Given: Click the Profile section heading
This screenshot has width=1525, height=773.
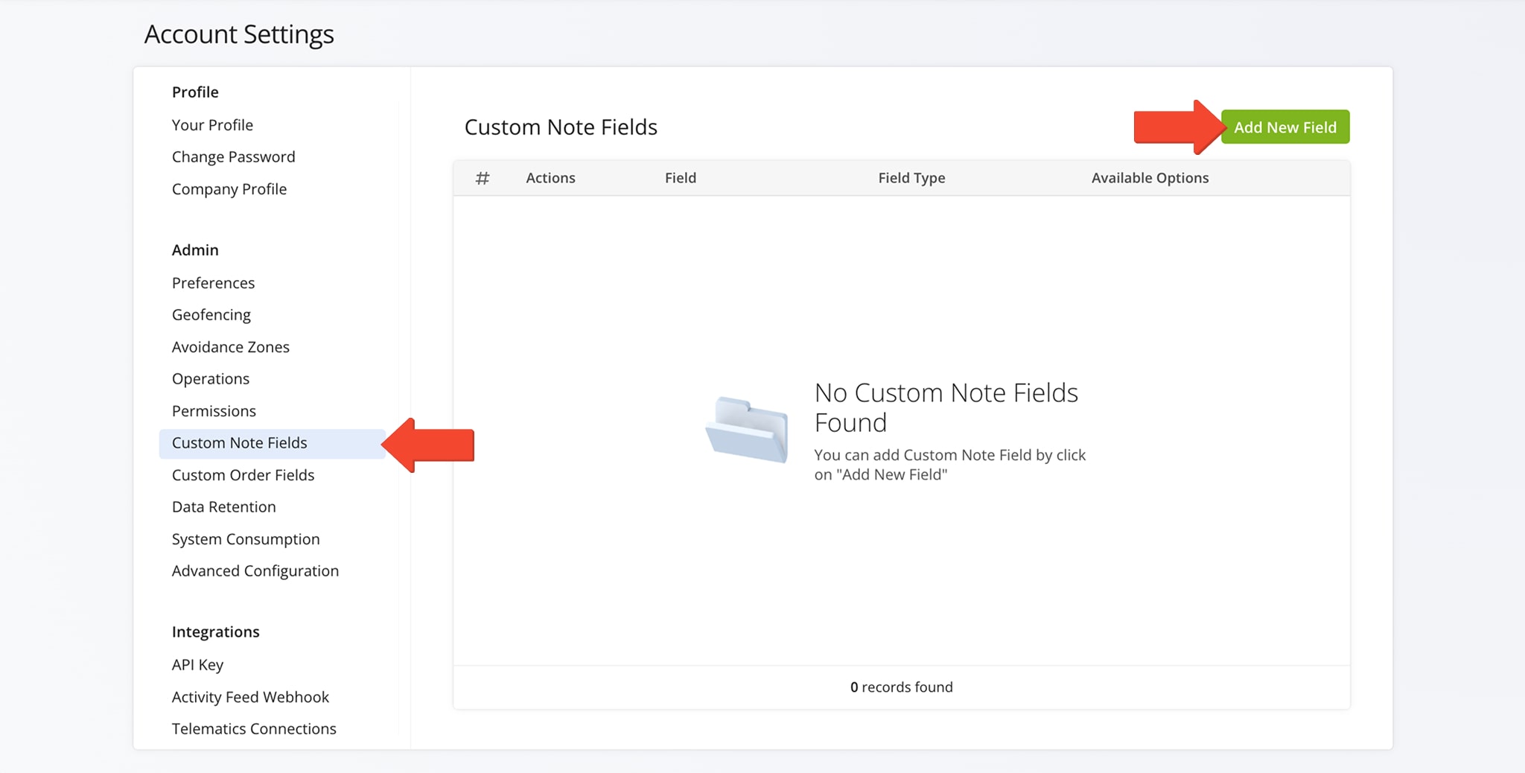Looking at the screenshot, I should 195,92.
